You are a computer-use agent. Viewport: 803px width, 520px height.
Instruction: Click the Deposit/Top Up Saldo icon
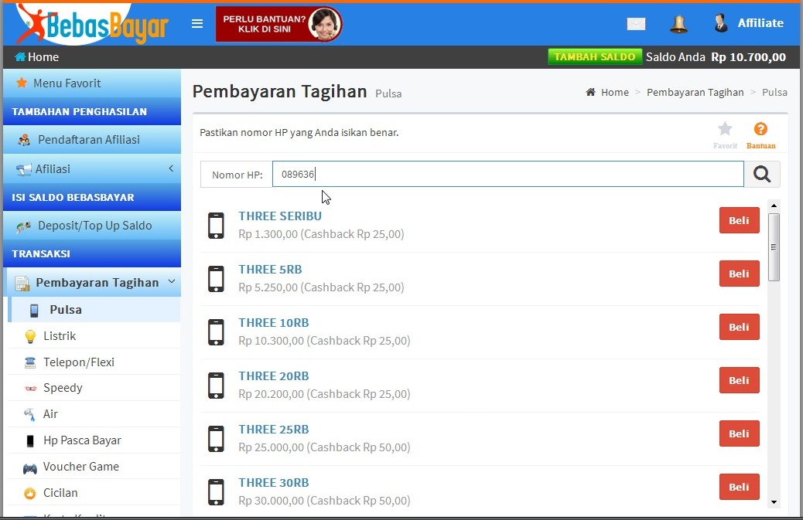(x=23, y=226)
